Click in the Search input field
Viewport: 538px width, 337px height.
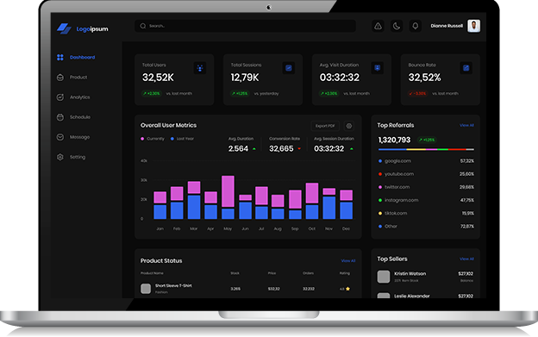(245, 26)
